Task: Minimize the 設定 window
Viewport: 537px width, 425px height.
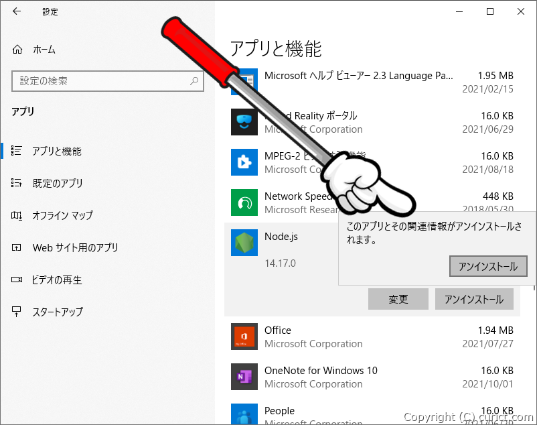Action: click(x=459, y=11)
